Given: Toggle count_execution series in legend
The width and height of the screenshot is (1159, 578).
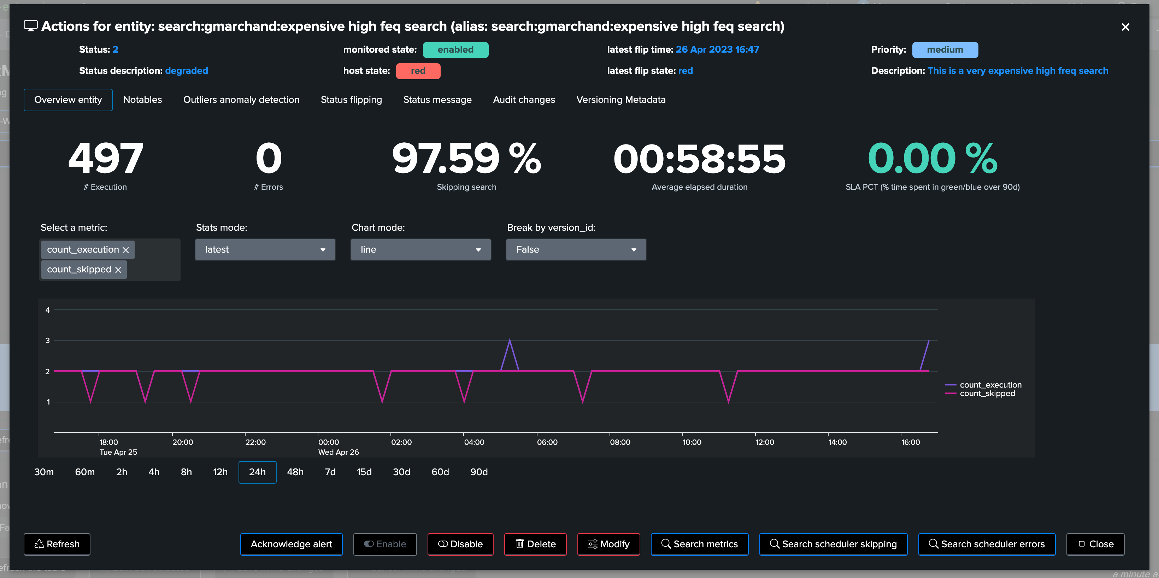Looking at the screenshot, I should click(x=983, y=385).
